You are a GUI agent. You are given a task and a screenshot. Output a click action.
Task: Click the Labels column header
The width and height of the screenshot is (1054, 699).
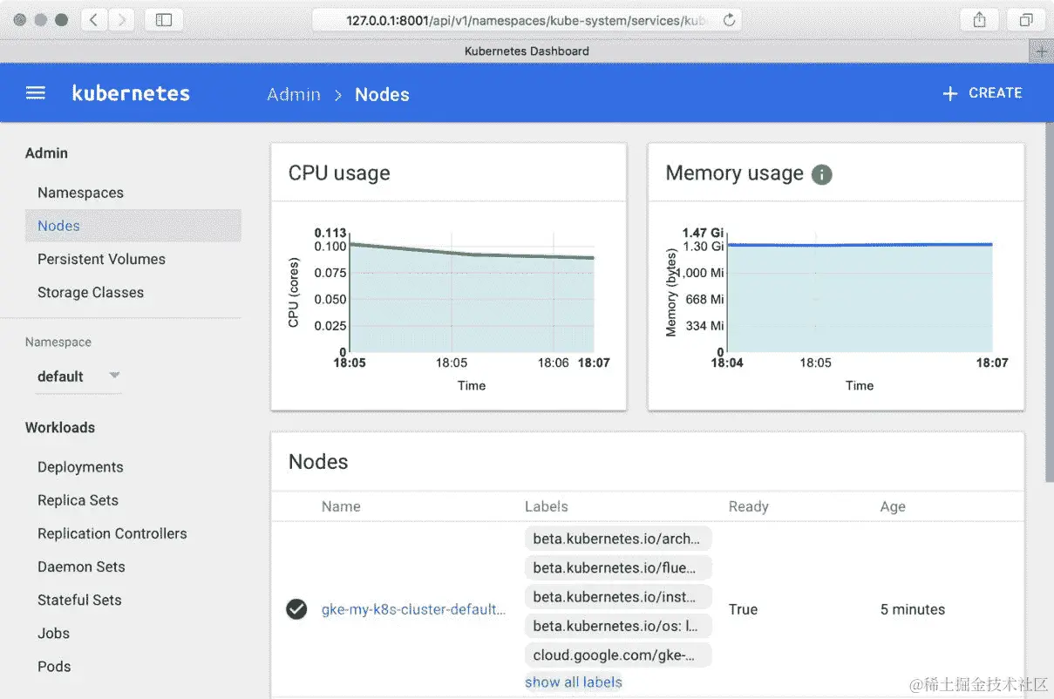tap(546, 506)
